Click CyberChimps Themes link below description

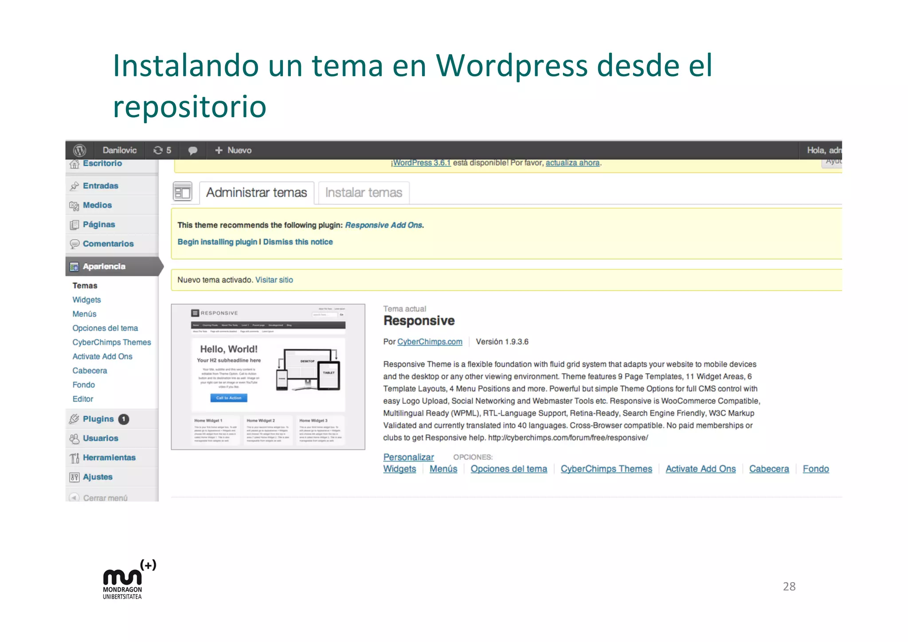click(606, 469)
